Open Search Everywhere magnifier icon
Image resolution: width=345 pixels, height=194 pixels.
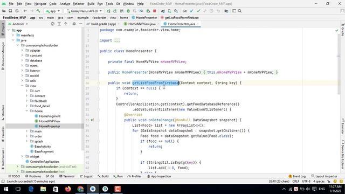click(240, 11)
